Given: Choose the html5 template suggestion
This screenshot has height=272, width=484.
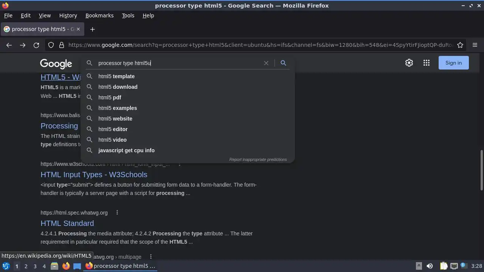Looking at the screenshot, I should click(x=188, y=76).
